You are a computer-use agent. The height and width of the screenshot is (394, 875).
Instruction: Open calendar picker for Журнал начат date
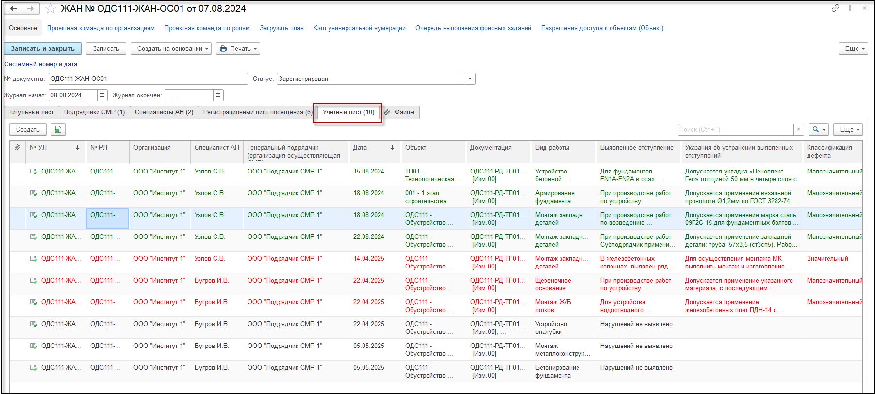click(x=102, y=95)
